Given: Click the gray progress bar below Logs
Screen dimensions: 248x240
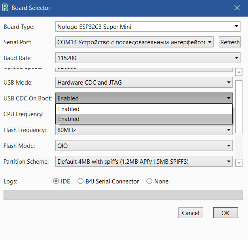Looking at the screenshot, I should click(123, 195).
